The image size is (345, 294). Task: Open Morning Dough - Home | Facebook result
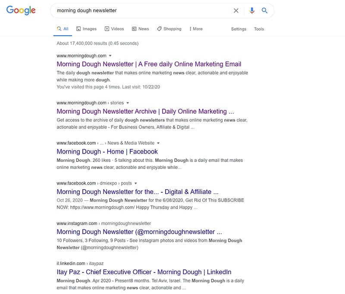coord(107,151)
